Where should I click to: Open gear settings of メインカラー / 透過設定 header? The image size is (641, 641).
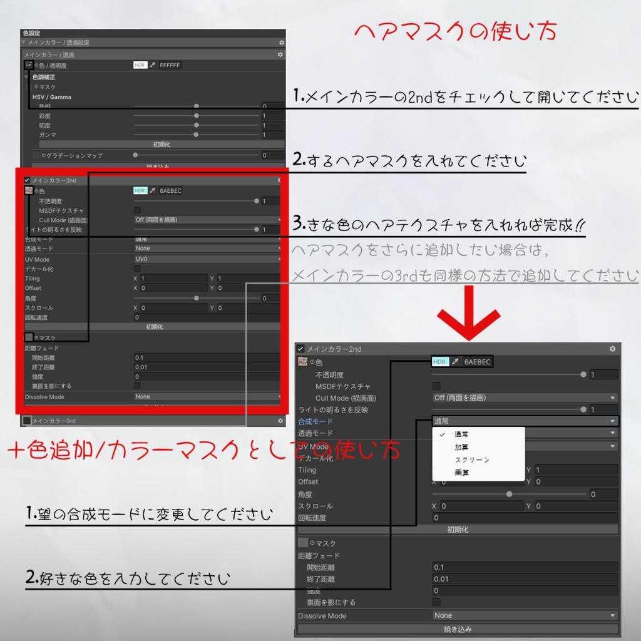pos(281,43)
